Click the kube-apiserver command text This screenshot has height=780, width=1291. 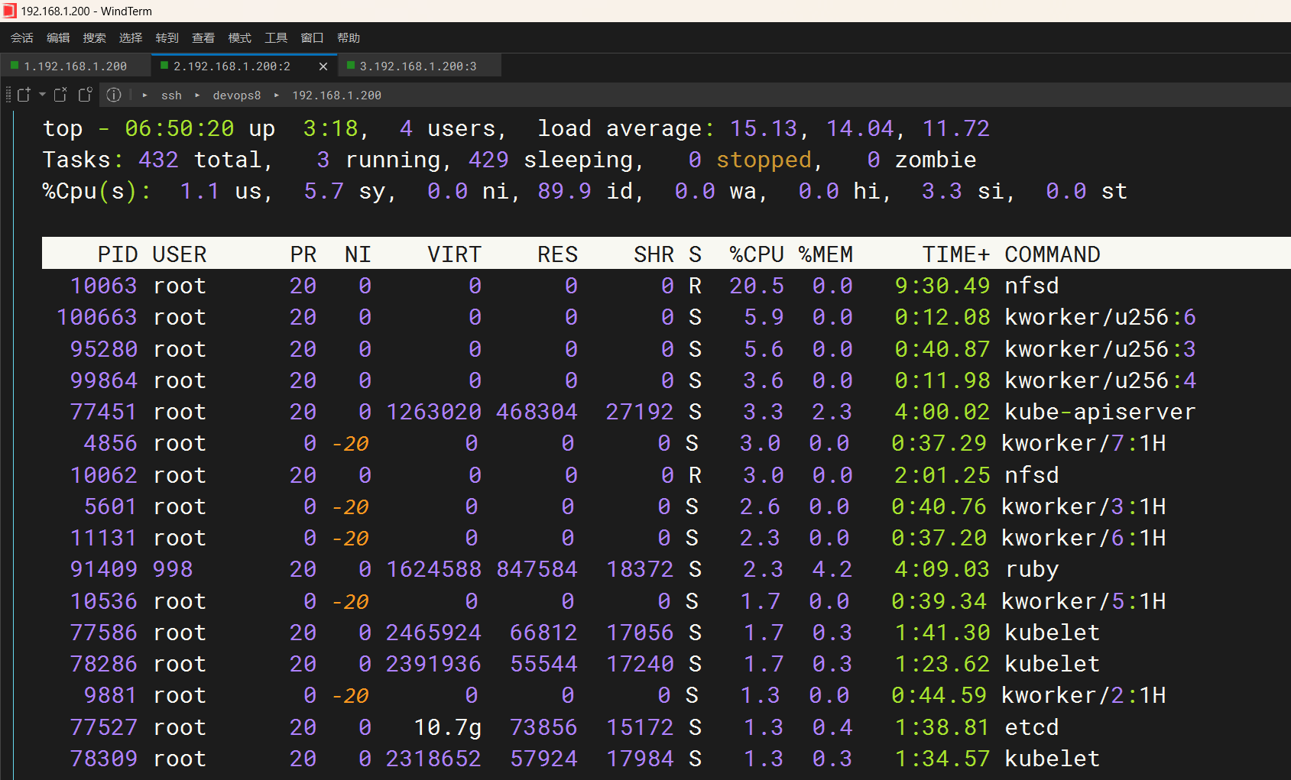point(1100,412)
